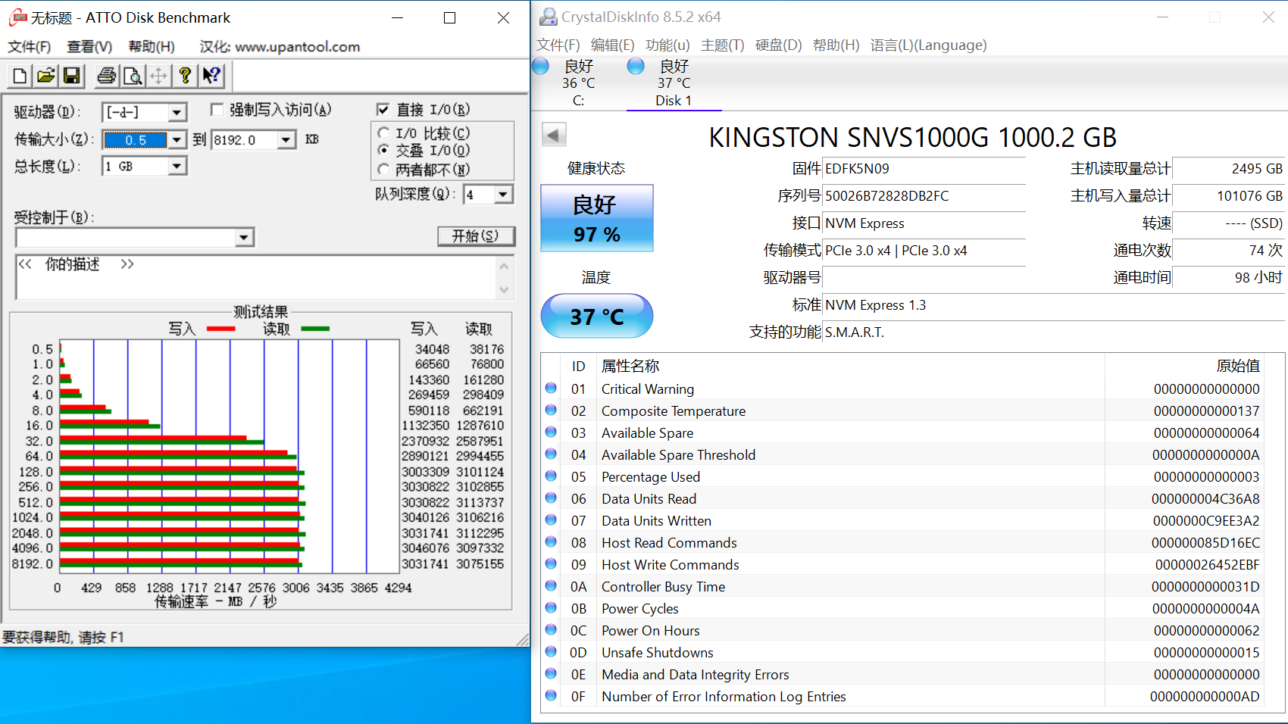
Task: Click status orb of Power Cycles row
Action: [551, 607]
